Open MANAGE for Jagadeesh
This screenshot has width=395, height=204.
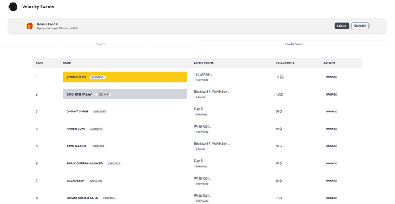tap(331, 181)
